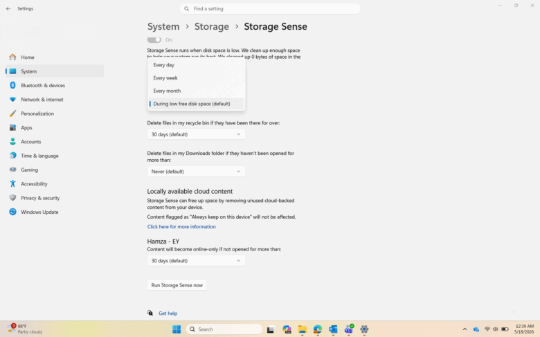Image resolution: width=540 pixels, height=337 pixels.
Task: Click the Get help icon
Action: [150, 313]
